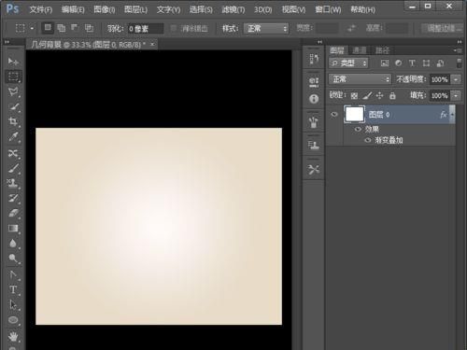The width and height of the screenshot is (467, 350).
Task: Select the Dodge tool
Action: pyautogui.click(x=13, y=259)
